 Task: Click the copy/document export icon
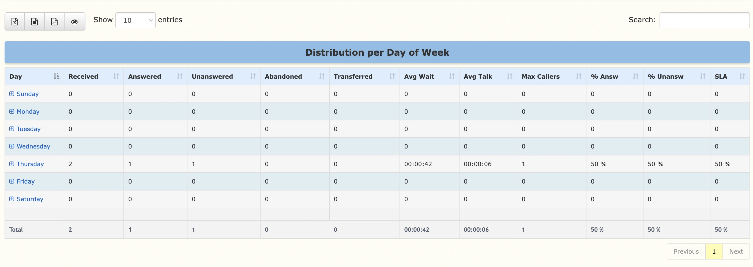[x=34, y=21]
